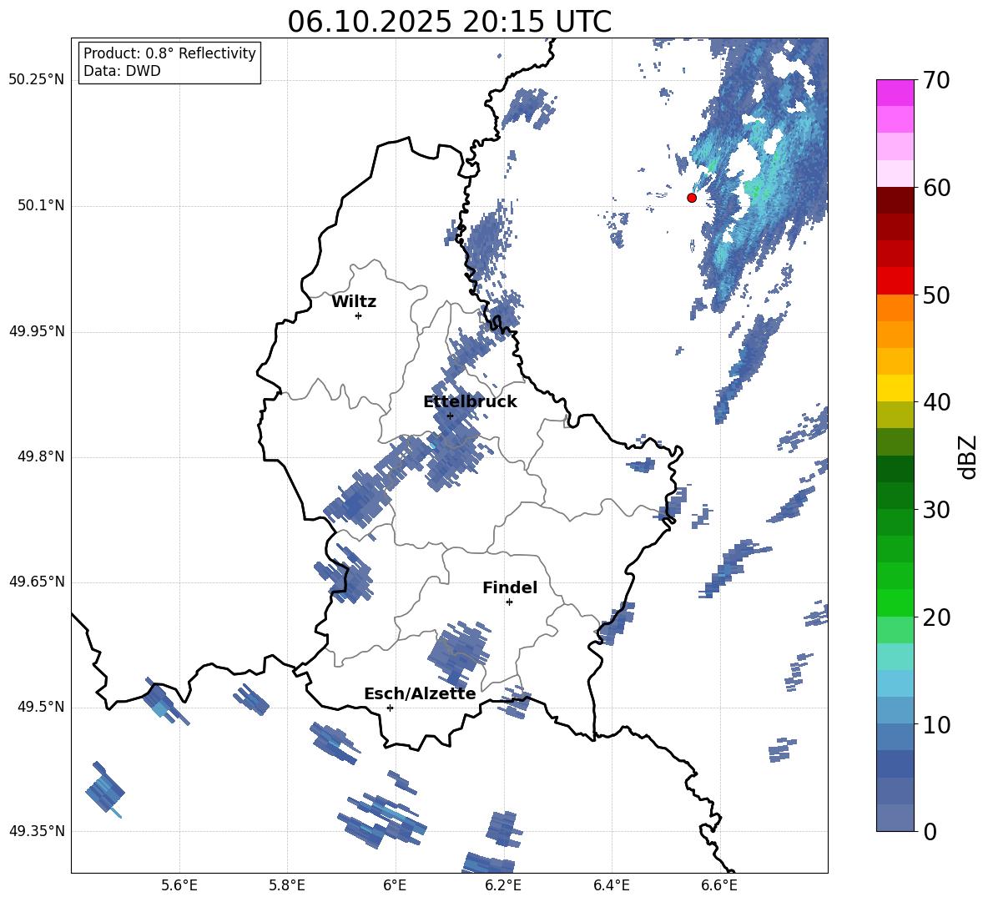
Task: Click the 60 tick label on the colorbar
Action: 936,188
